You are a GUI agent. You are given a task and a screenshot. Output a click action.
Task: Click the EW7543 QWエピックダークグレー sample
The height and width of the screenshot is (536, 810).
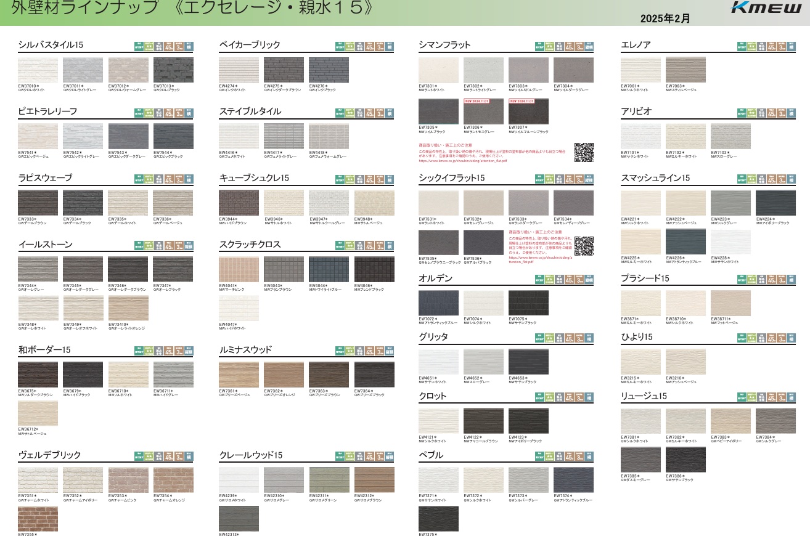pos(128,137)
